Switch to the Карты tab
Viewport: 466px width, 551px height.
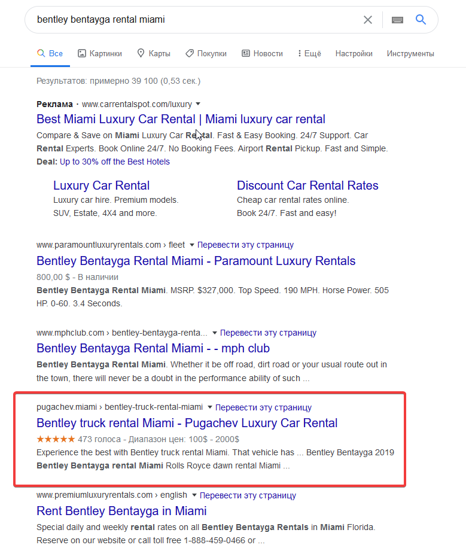[154, 53]
